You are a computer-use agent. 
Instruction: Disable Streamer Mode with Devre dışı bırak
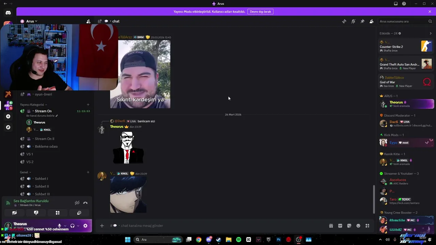click(x=260, y=12)
